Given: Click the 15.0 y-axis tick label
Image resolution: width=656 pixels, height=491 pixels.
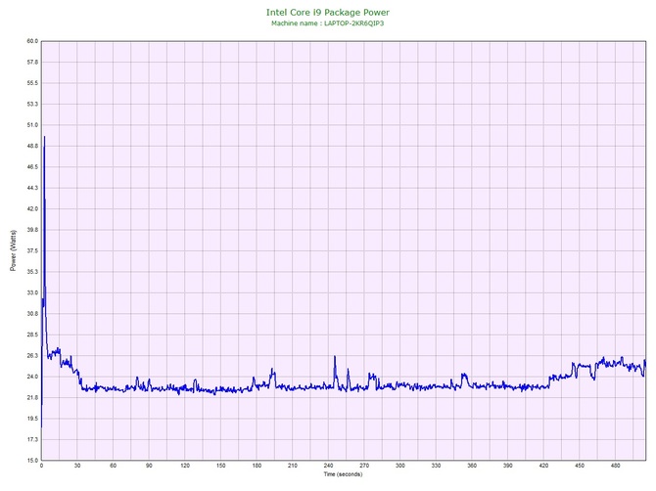Looking at the screenshot, I should 32,461.
